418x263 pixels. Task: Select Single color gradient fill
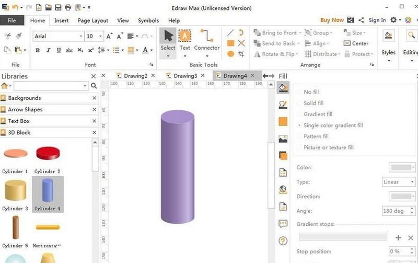(330, 125)
